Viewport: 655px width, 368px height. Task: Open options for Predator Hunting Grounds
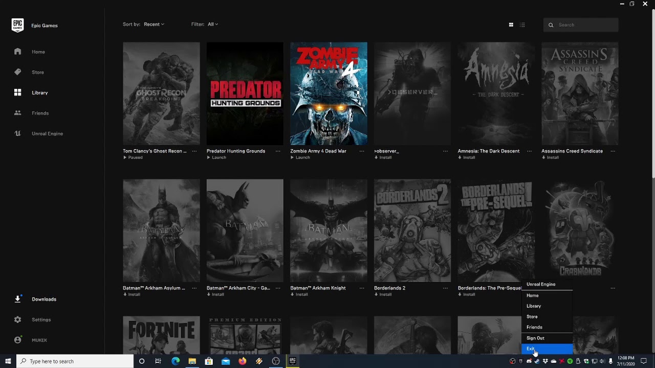click(x=278, y=151)
